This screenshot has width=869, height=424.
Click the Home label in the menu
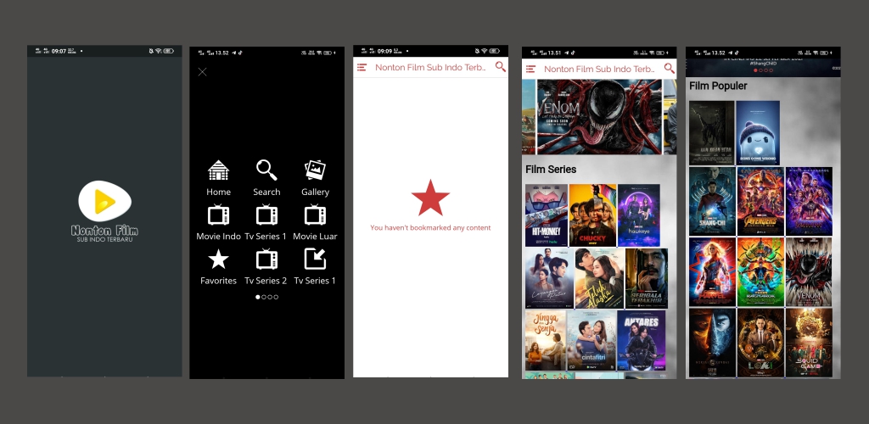coord(218,192)
